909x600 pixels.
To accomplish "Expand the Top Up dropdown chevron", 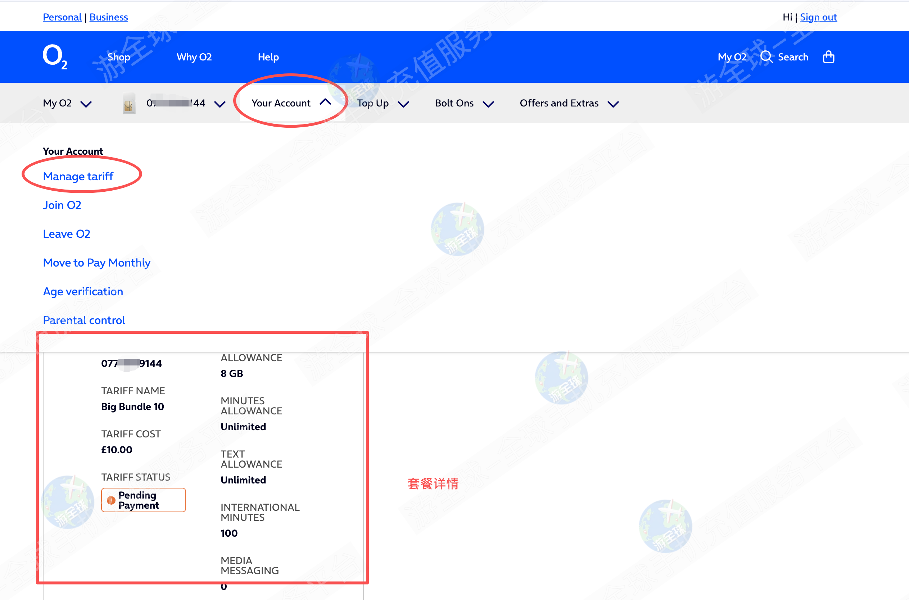I will point(403,104).
